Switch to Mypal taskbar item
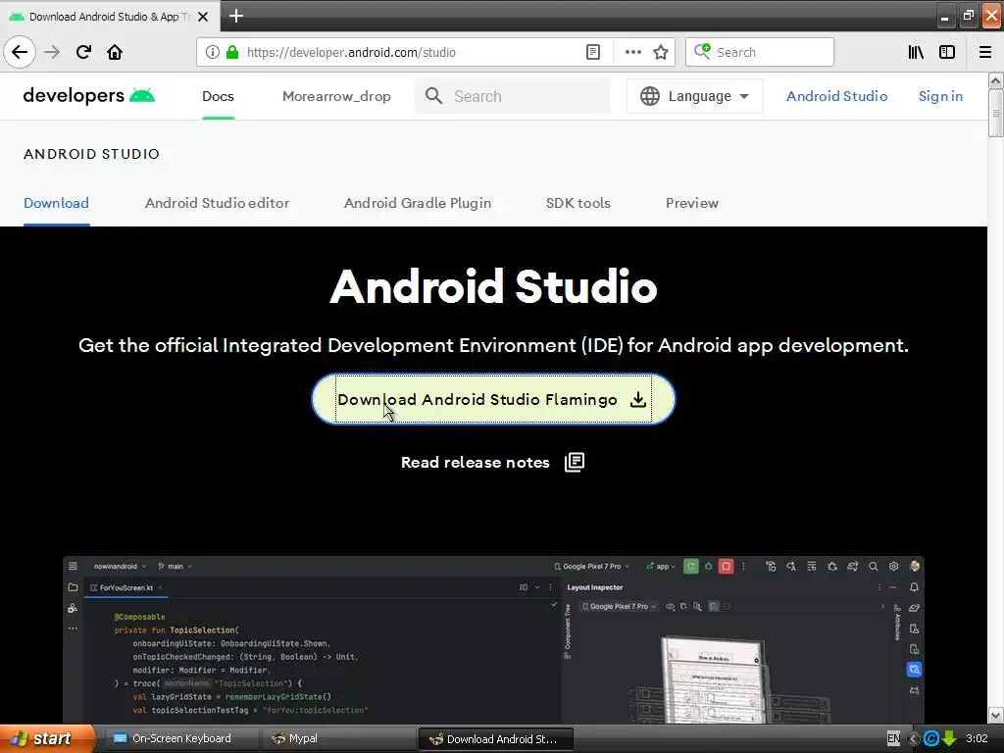Viewport: 1004px width, 753px height. point(337,739)
